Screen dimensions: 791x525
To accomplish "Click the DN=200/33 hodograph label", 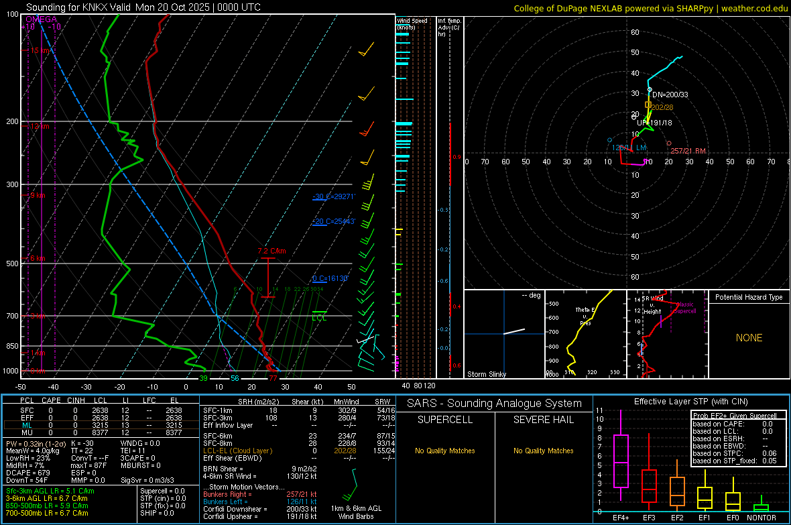I will (670, 95).
